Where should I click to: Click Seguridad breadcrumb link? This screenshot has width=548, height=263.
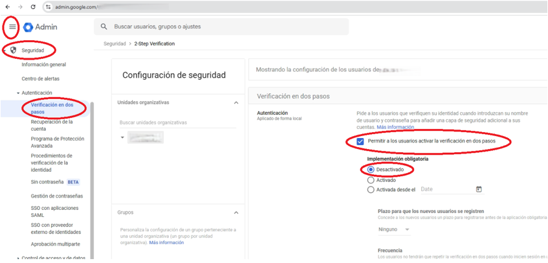pyautogui.click(x=115, y=43)
